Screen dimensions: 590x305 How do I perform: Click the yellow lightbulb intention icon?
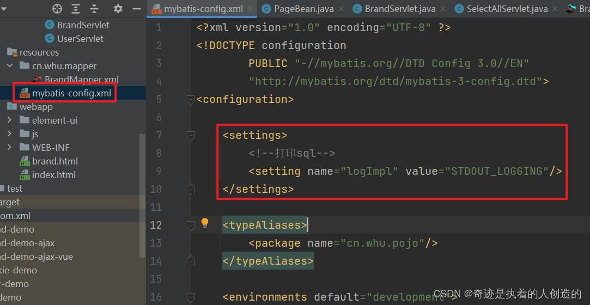click(205, 223)
